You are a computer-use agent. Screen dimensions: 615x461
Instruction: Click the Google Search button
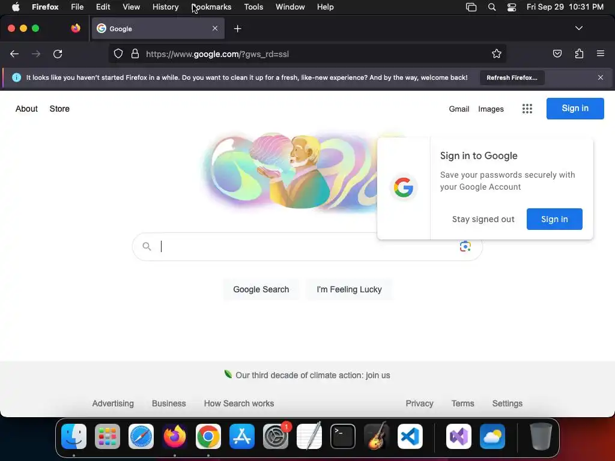tap(261, 289)
